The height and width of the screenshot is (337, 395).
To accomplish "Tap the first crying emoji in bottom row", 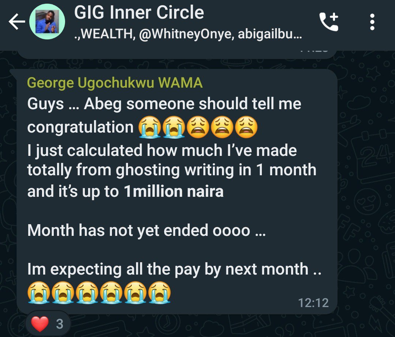I will coord(39,292).
